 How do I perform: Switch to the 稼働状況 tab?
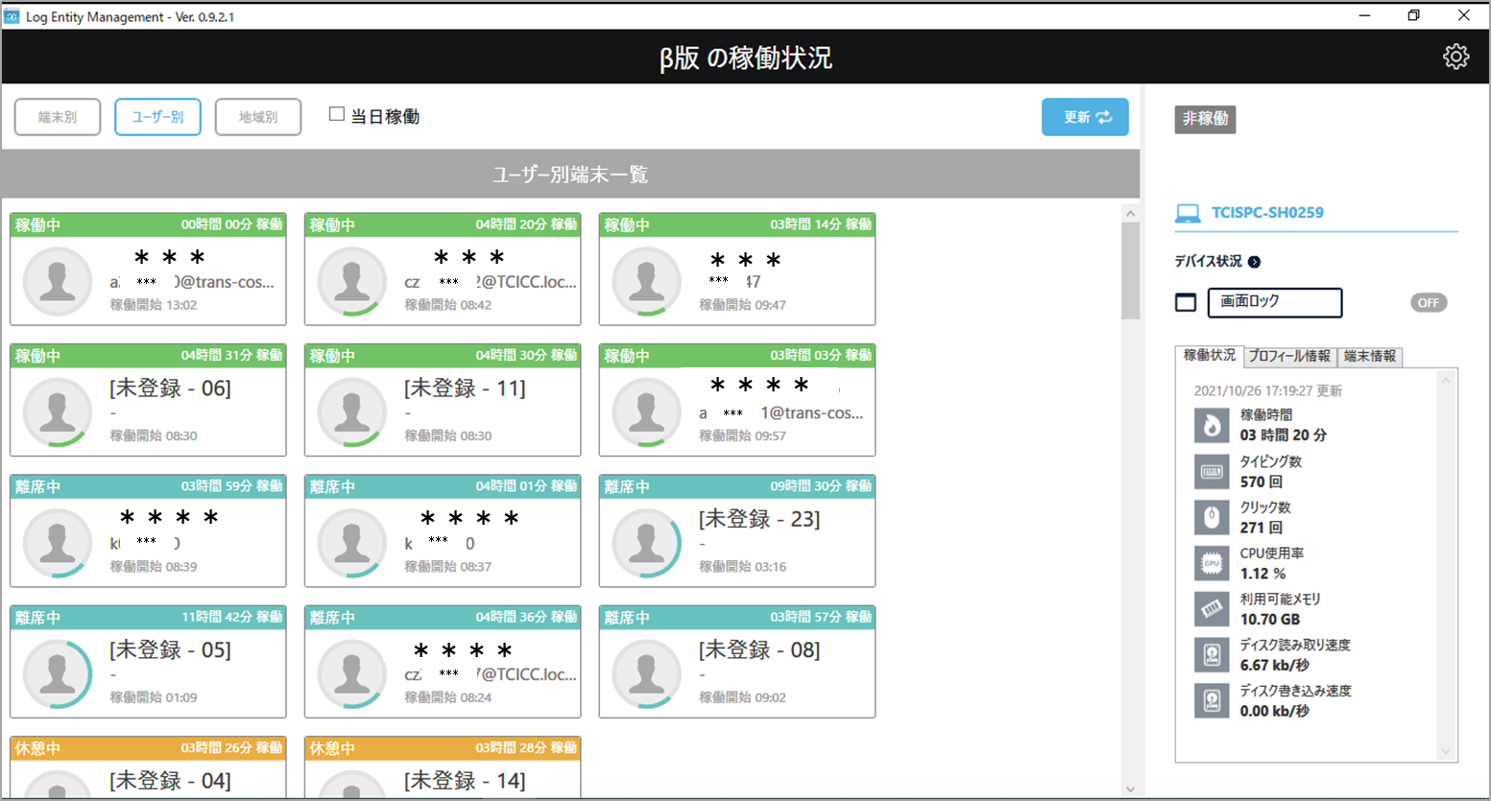coord(1210,355)
